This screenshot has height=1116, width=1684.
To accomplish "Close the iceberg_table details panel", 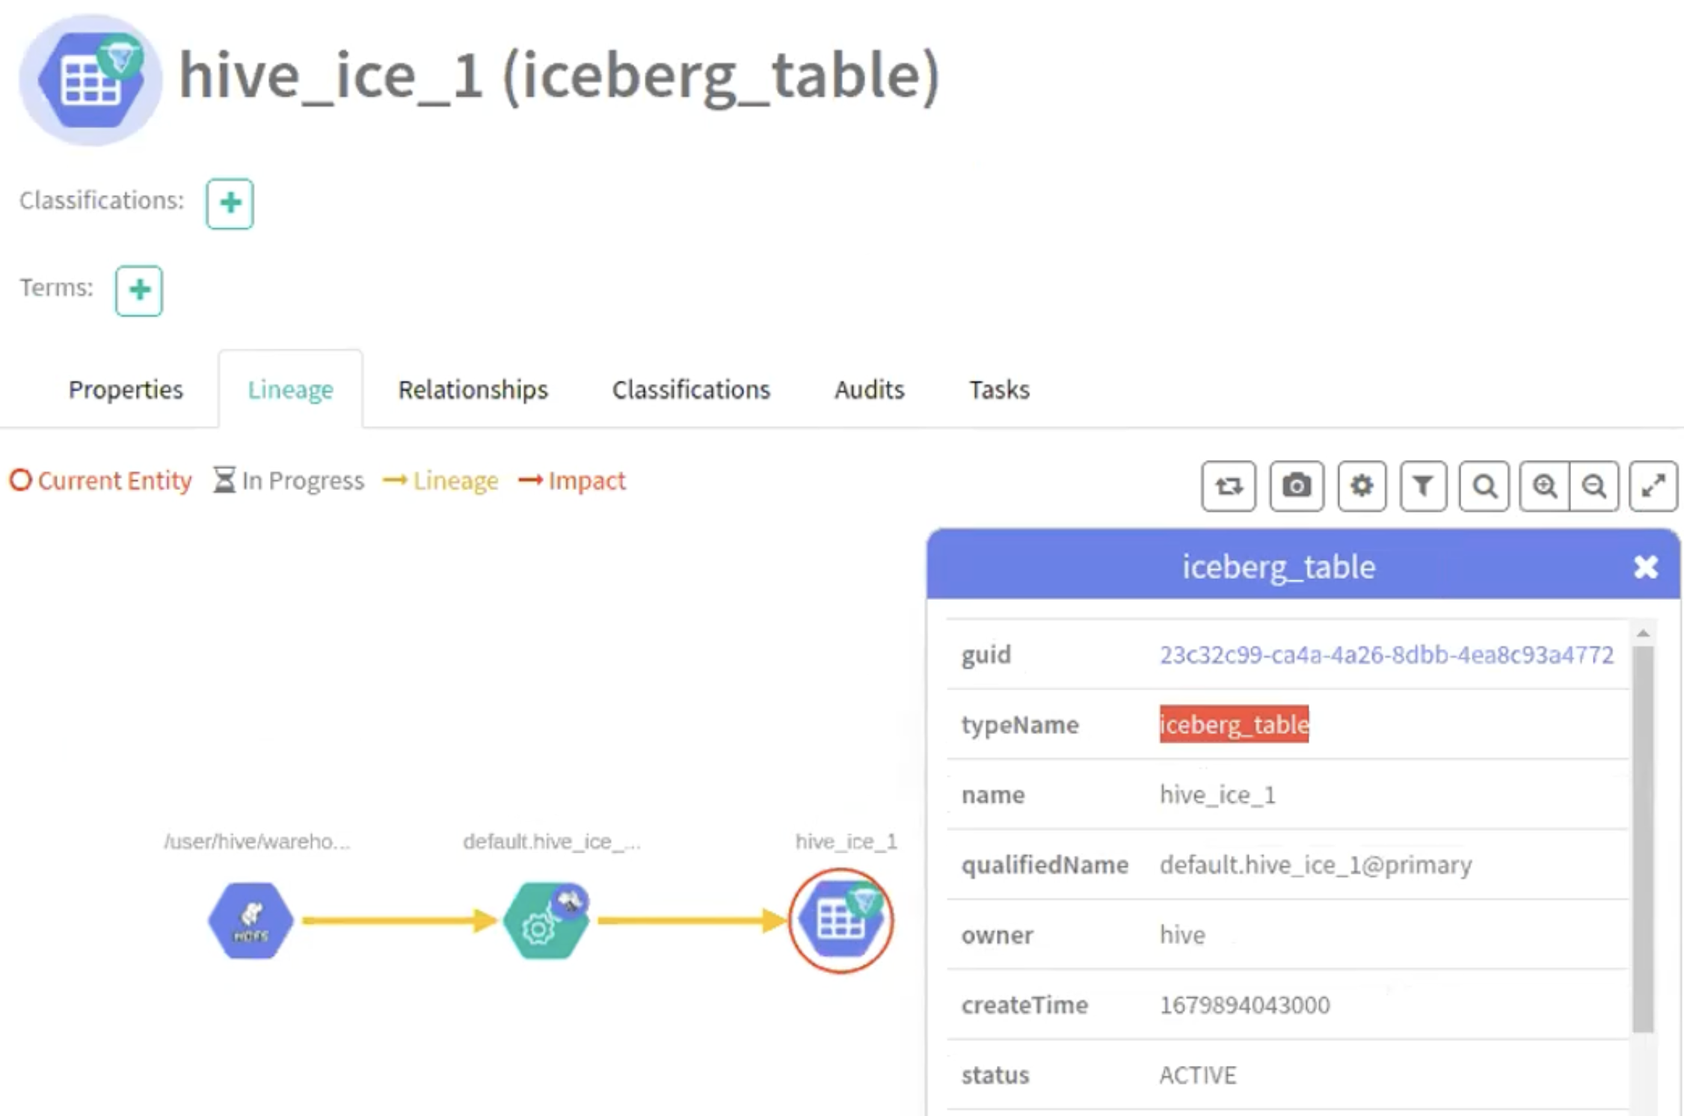I will pyautogui.click(x=1646, y=567).
